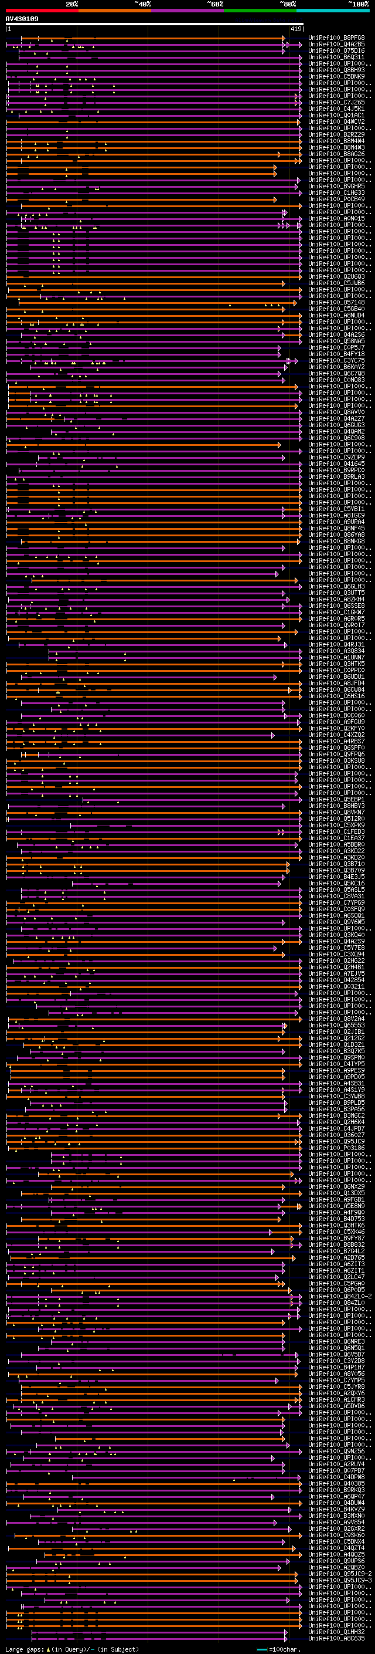The image size is (375, 1654).
Task: Open the UniRef100_Q3B710 hit
Action: tap(336, 864)
